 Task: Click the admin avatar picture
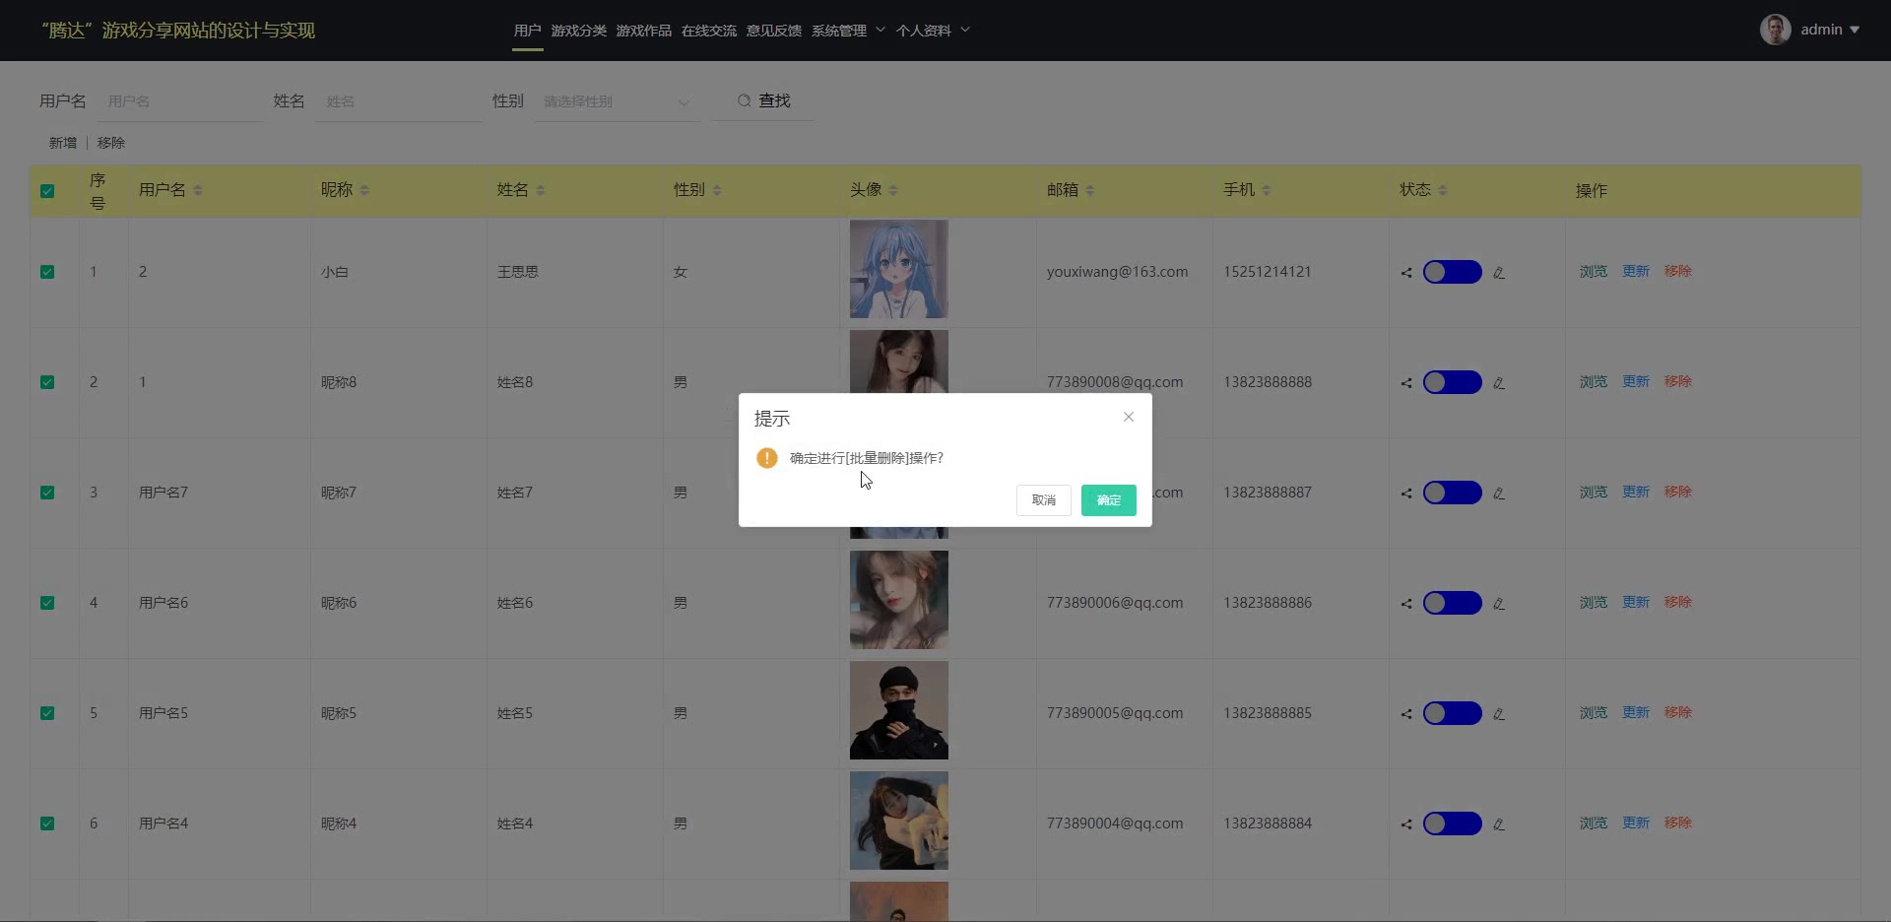[1776, 30]
